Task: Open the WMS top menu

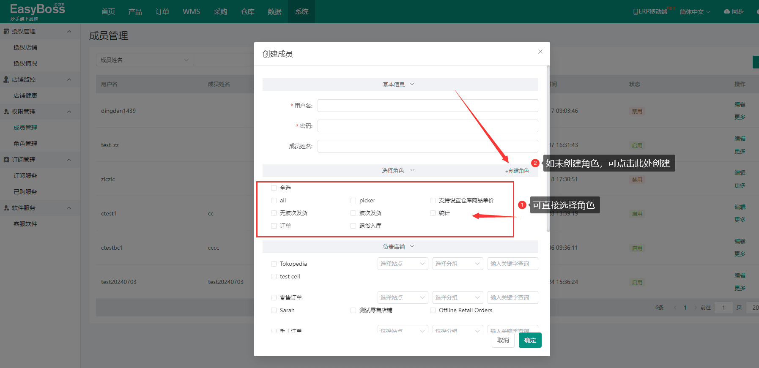Action: [x=191, y=11]
